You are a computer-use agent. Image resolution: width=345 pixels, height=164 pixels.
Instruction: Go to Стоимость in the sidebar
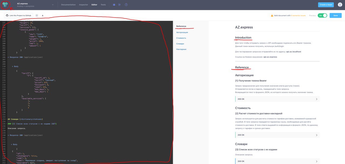pos(181,38)
